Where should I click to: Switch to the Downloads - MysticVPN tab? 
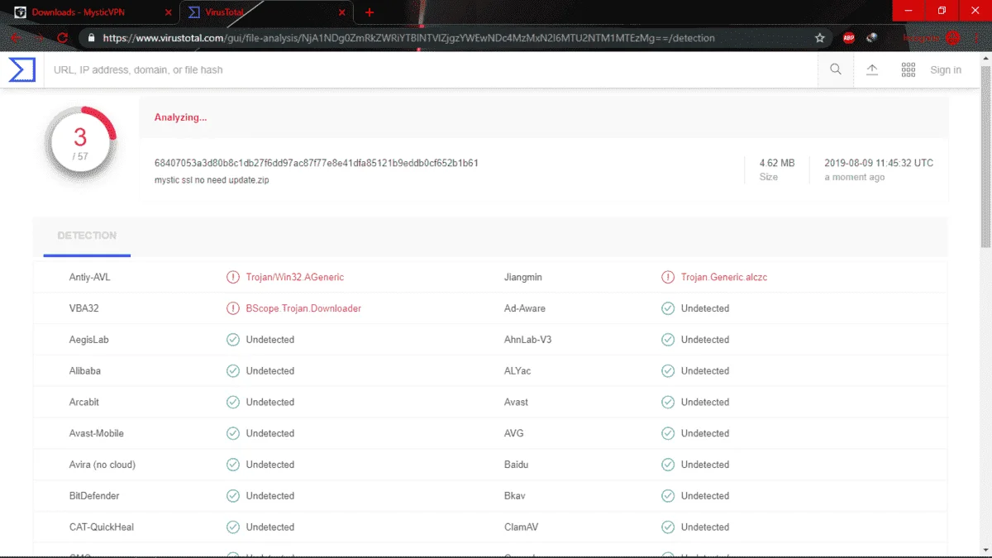(x=91, y=12)
